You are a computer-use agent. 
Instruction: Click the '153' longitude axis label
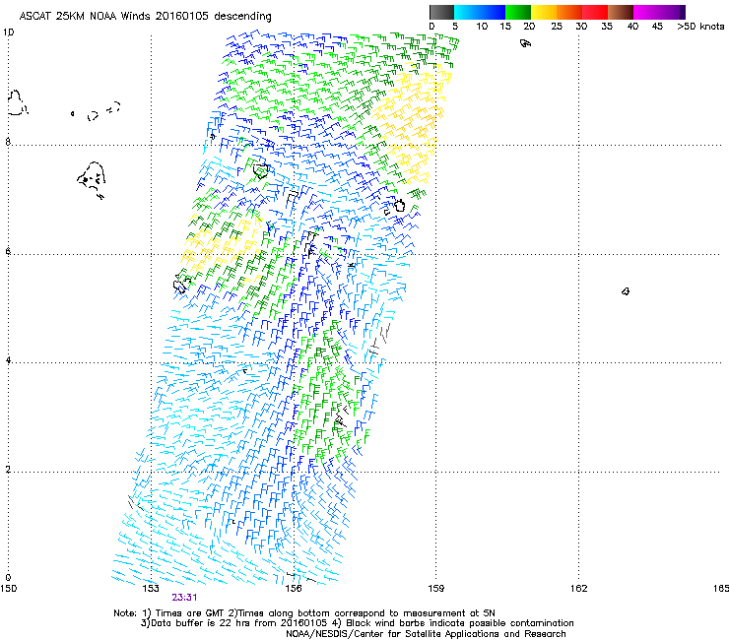pyautogui.click(x=151, y=589)
